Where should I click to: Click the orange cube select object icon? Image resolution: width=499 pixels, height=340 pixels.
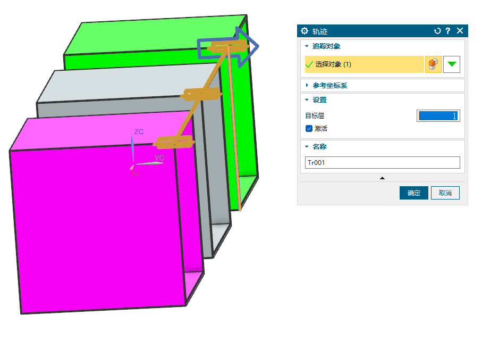point(433,64)
